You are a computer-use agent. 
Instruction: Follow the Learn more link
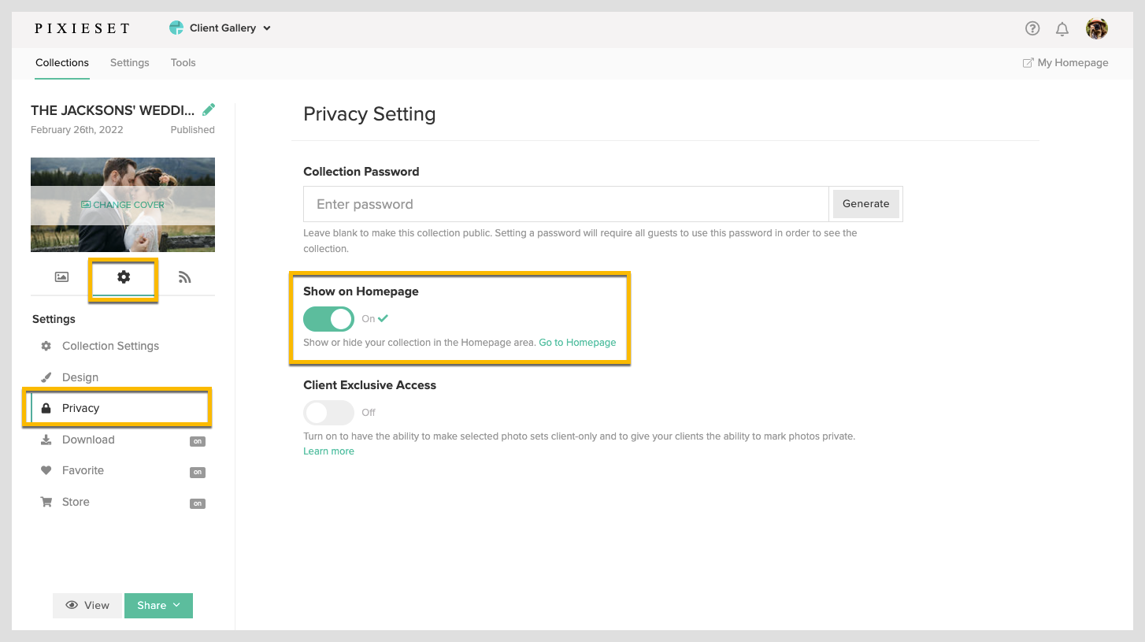tap(328, 451)
